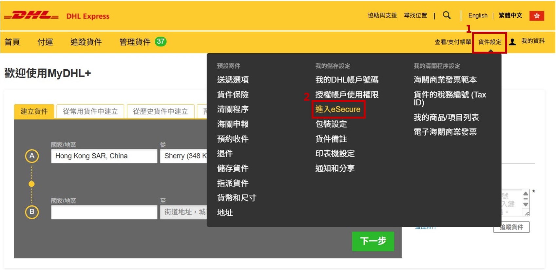This screenshot has height=270, width=556.
Task: Select 進入eSecure from the menu
Action: [x=338, y=109]
